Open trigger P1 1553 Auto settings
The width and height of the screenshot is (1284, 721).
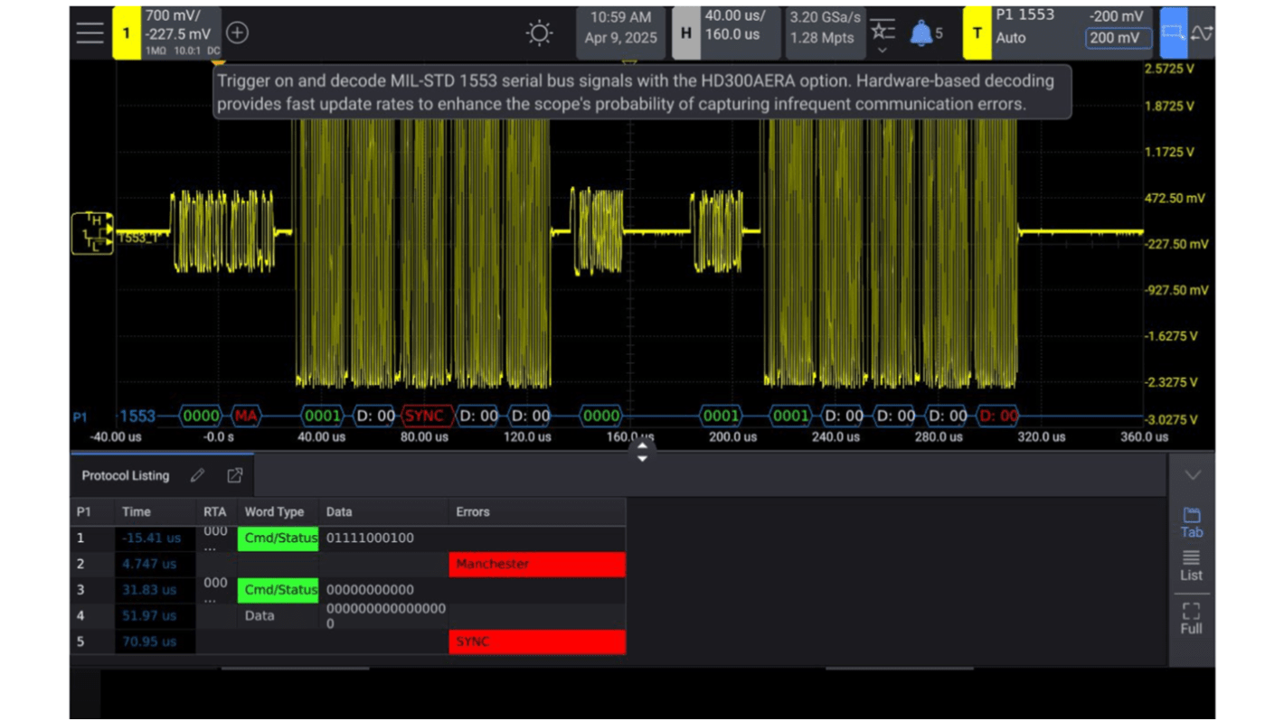point(1024,26)
